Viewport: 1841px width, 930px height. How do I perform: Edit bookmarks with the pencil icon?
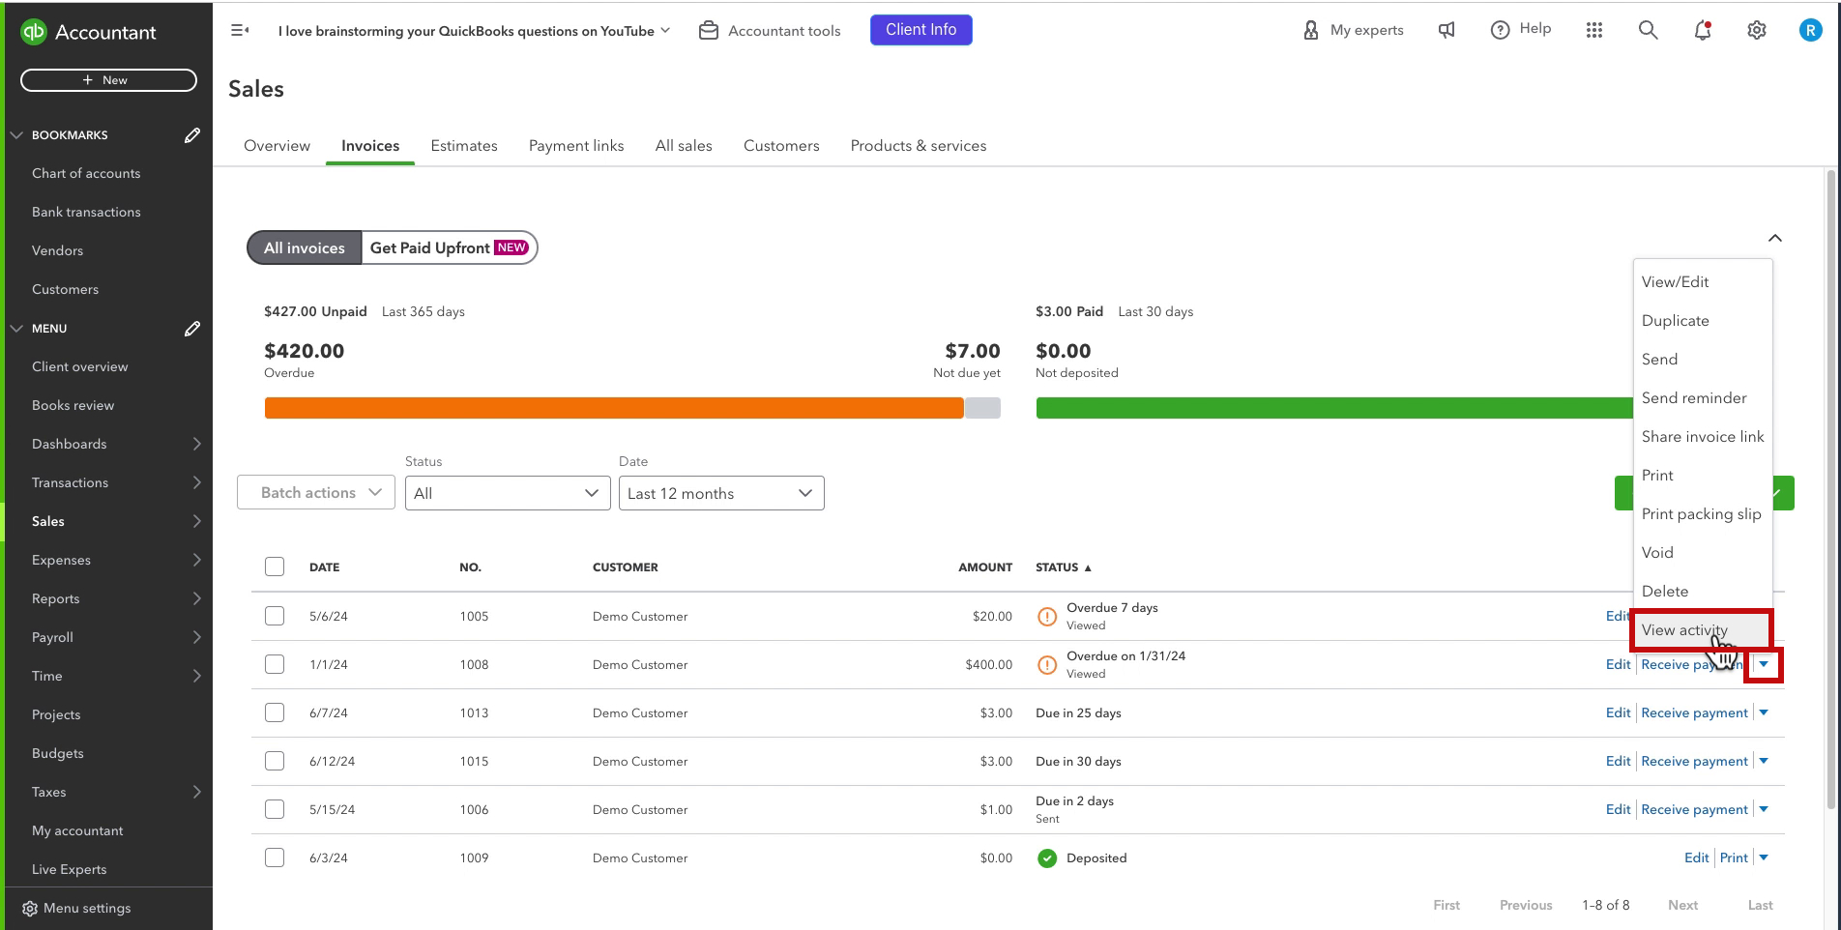(192, 134)
